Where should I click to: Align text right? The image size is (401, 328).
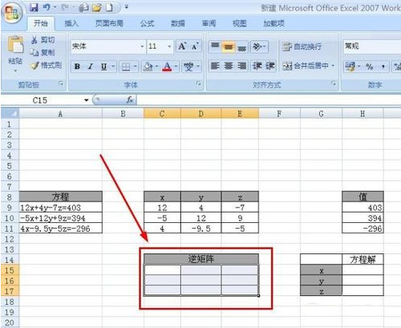[241, 66]
